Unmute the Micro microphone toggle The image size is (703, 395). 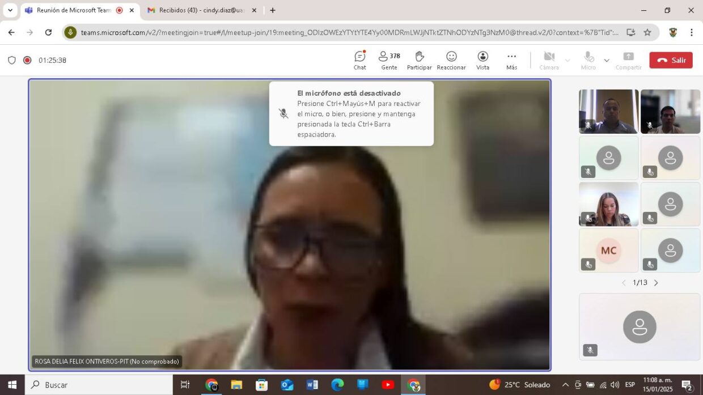pos(588,60)
